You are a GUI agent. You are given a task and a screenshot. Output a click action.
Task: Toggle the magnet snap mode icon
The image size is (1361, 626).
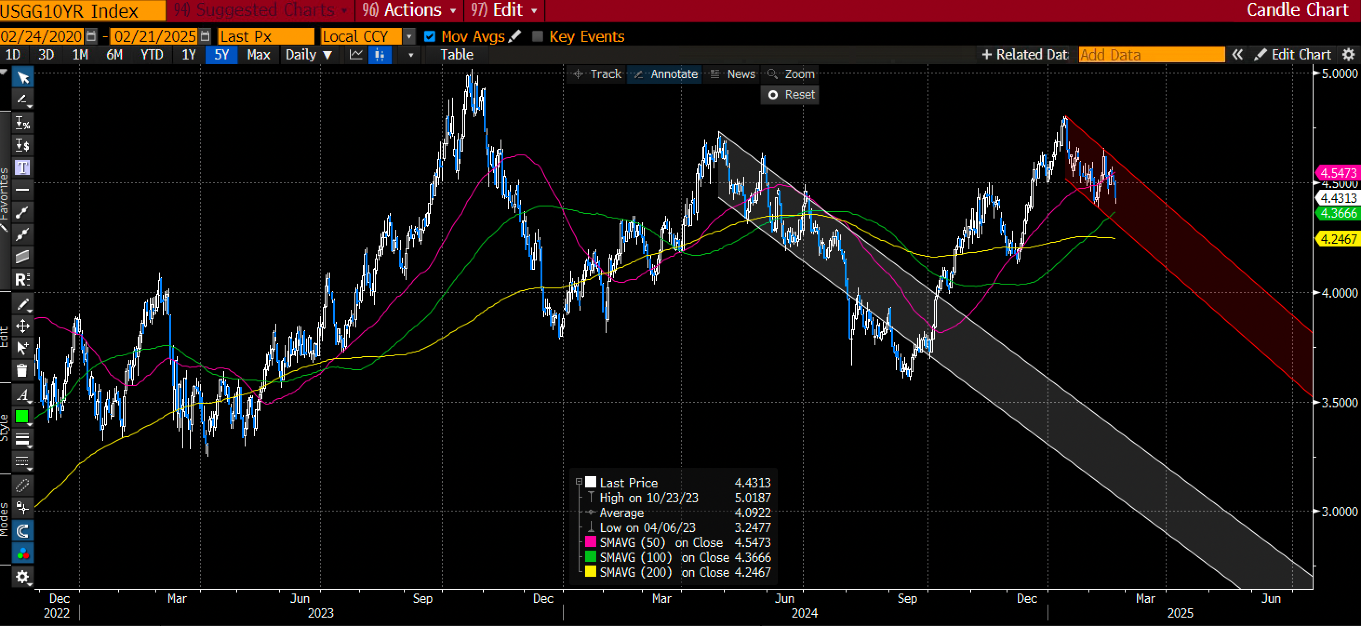[x=23, y=530]
